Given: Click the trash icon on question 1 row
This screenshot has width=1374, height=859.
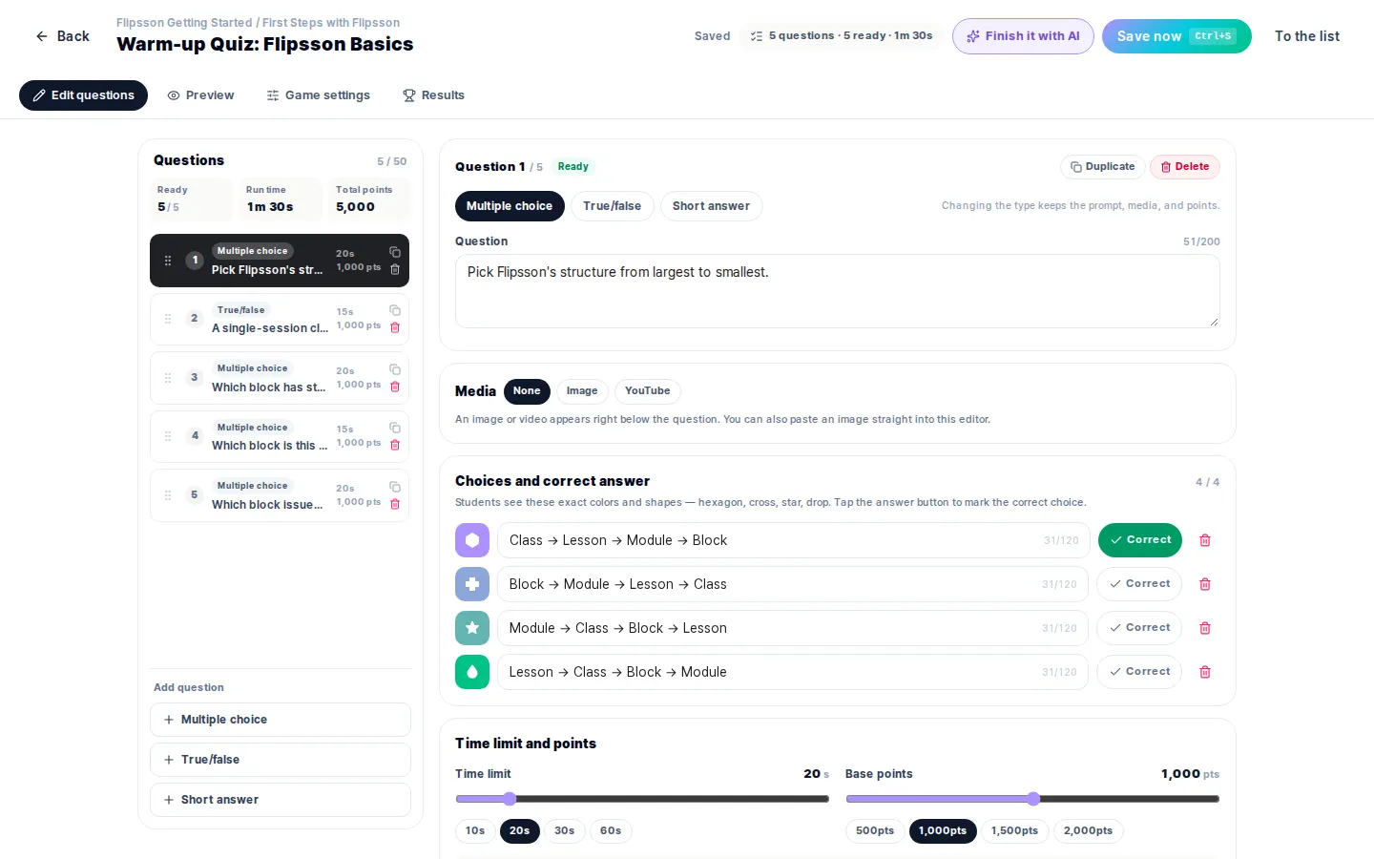Looking at the screenshot, I should (x=395, y=269).
